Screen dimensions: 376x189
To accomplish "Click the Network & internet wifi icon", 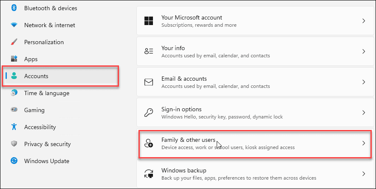I will coord(14,25).
